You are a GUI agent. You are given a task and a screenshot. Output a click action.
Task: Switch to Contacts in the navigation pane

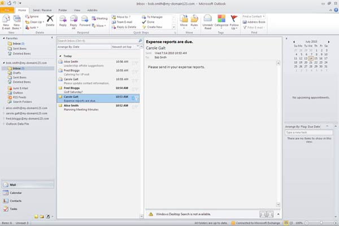(28, 201)
